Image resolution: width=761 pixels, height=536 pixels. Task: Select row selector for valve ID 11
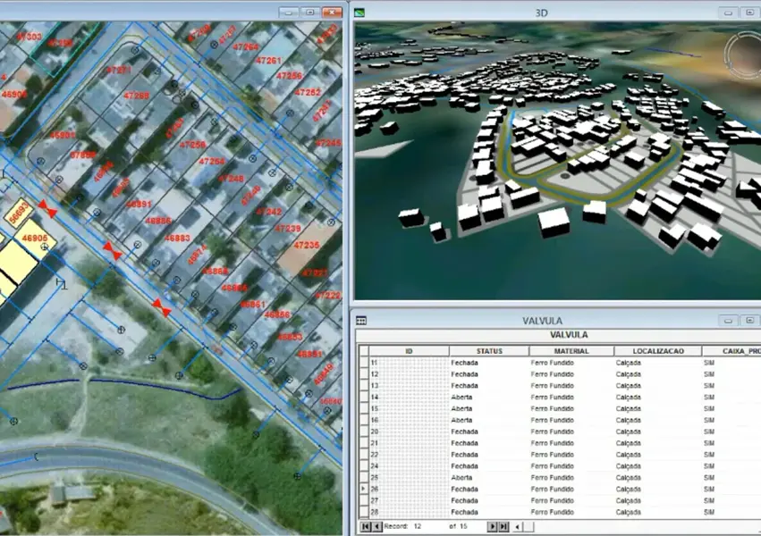(x=364, y=363)
